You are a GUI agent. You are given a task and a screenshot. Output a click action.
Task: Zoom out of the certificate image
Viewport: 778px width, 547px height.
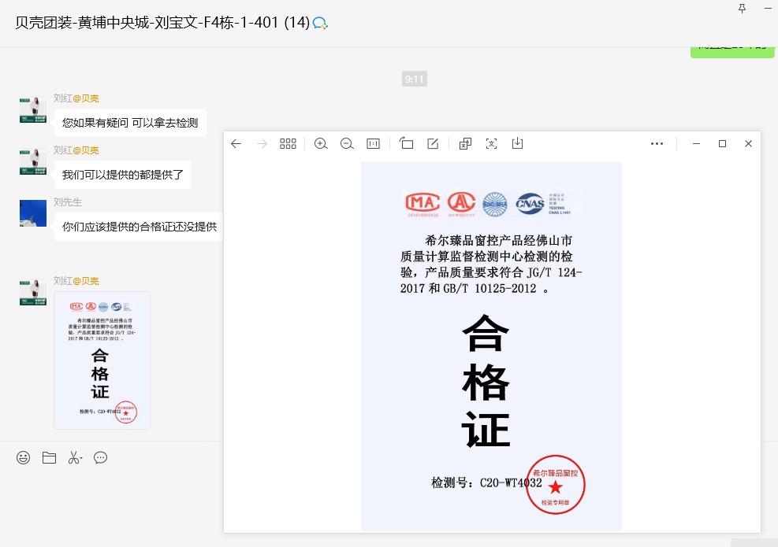pyautogui.click(x=347, y=143)
